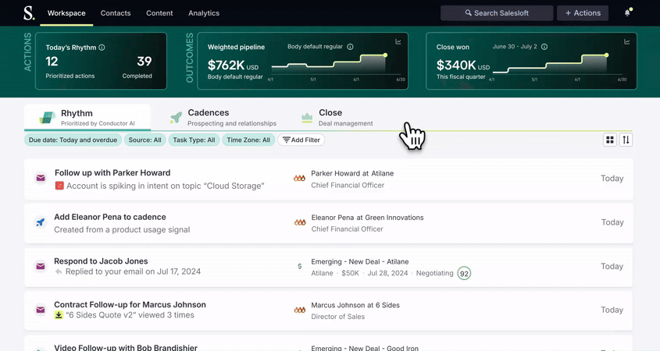Click red intent signal icon under Parker Howard
The image size is (660, 351).
click(x=59, y=186)
